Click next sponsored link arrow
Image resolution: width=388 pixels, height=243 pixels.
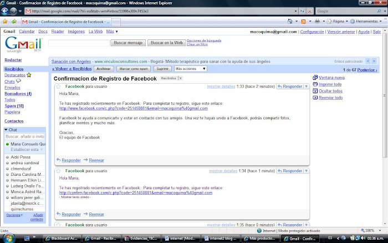(x=374, y=61)
